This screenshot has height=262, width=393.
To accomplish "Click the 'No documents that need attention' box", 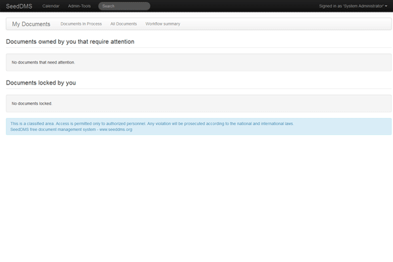I will point(196,62).
